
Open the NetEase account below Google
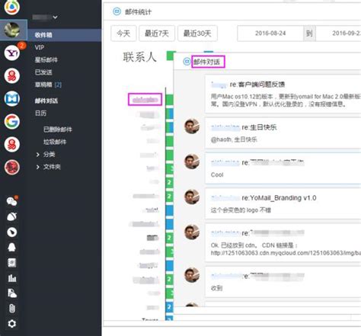click(12, 144)
